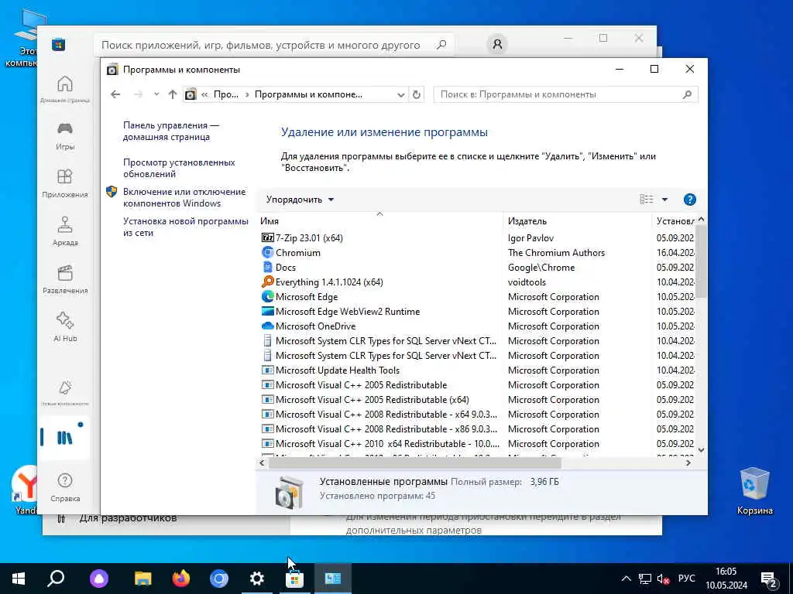Click the voidtools publisher cell
Image resolution: width=793 pixels, height=594 pixels.
point(527,282)
